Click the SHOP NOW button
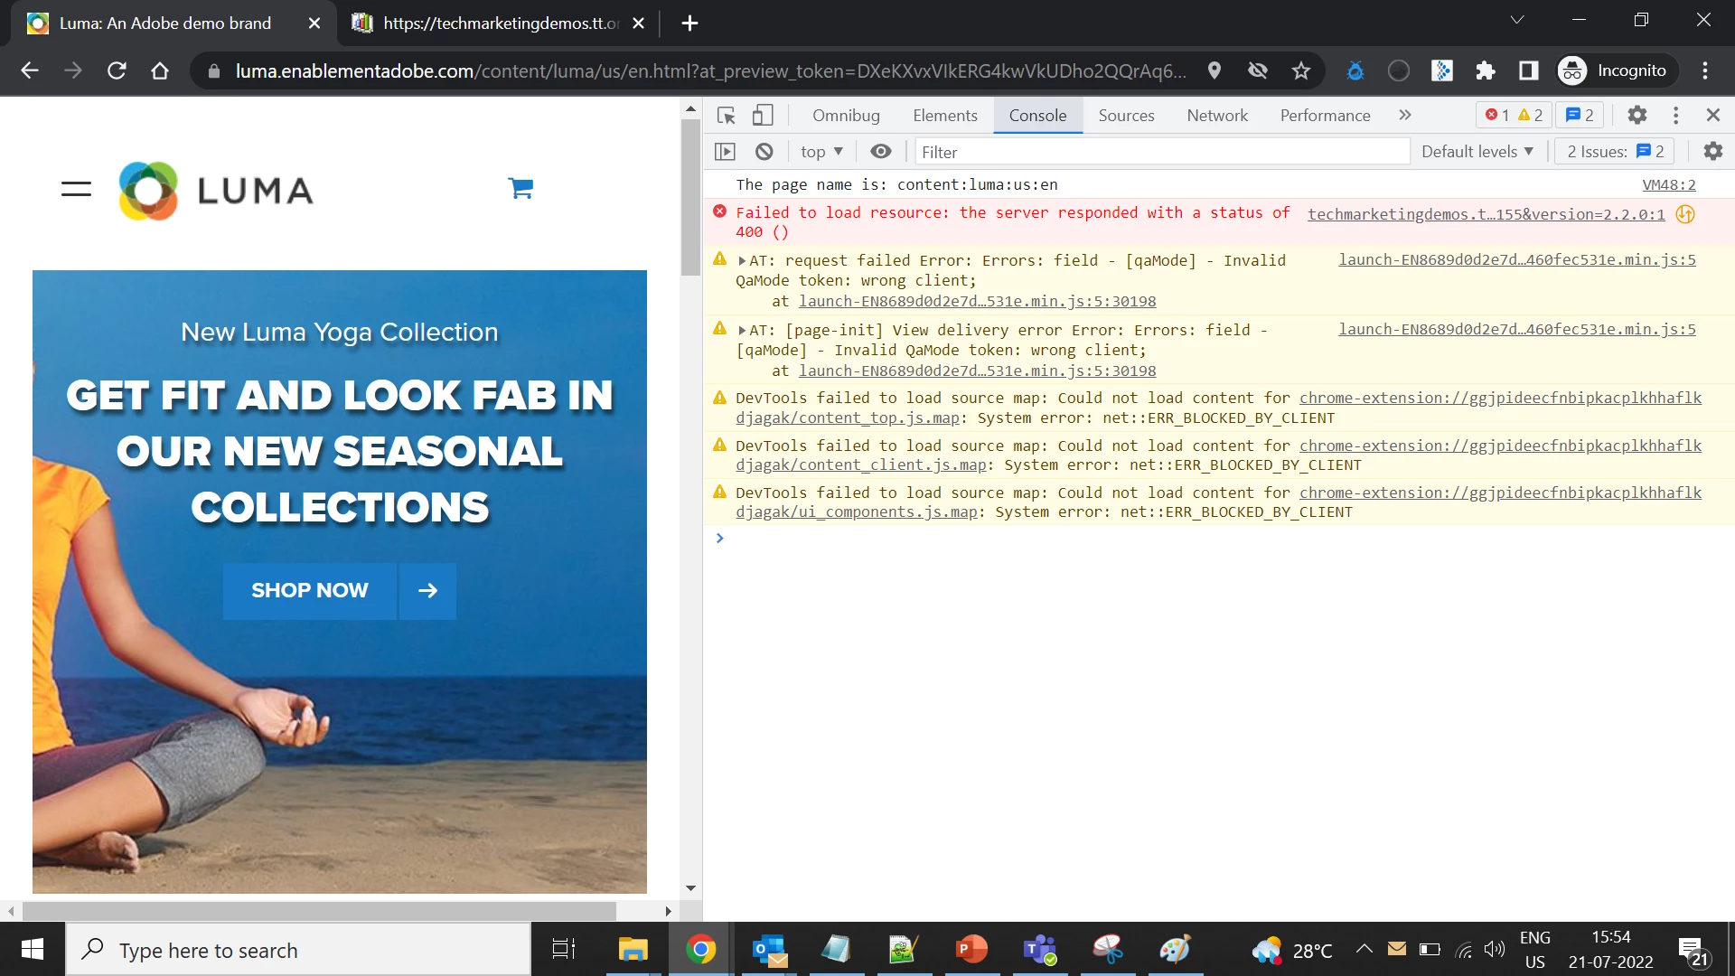The width and height of the screenshot is (1735, 976). click(310, 591)
